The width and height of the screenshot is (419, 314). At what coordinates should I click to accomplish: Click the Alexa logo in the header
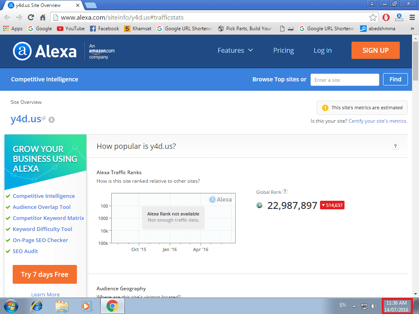pyautogui.click(x=45, y=51)
